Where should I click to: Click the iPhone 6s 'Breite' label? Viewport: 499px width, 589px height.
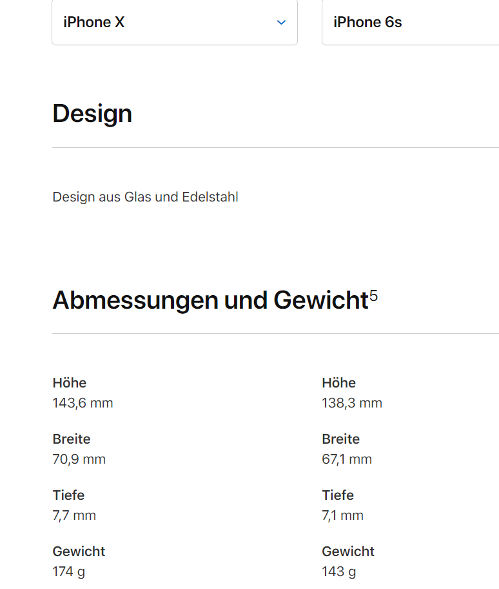coord(341,439)
